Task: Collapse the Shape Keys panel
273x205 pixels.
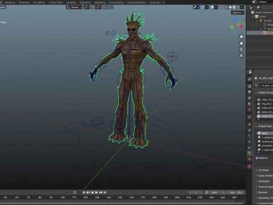Action: pyautogui.click(x=257, y=126)
